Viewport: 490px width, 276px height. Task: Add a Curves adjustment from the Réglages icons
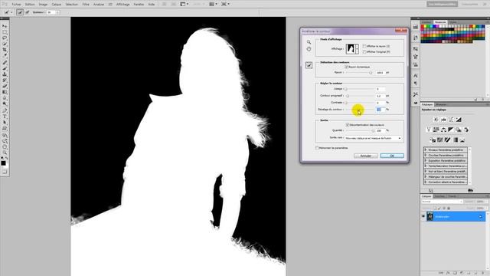[451, 120]
